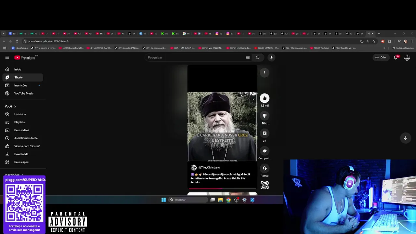Screen dimensions: 416x234
Task: Open Downloads in the sidebar
Action: click(x=23, y=154)
